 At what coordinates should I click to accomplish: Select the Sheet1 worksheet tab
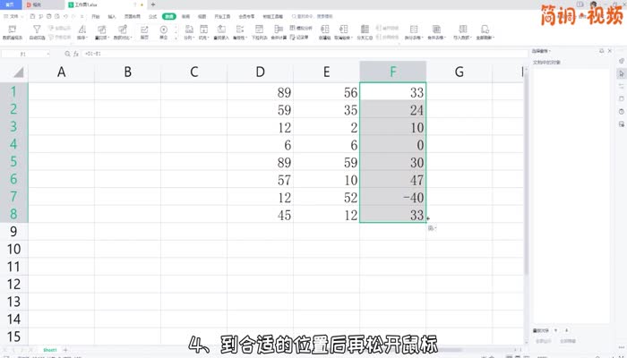coord(50,349)
